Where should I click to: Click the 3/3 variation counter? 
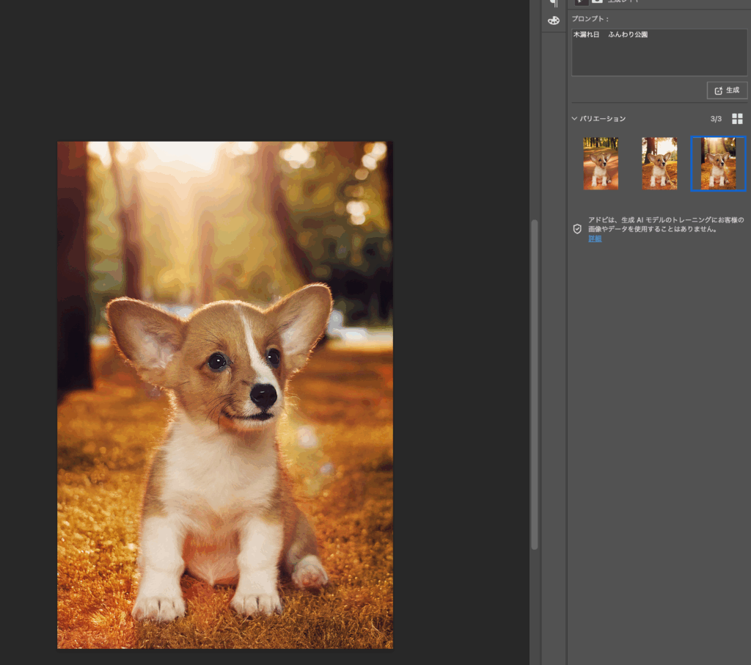click(716, 119)
